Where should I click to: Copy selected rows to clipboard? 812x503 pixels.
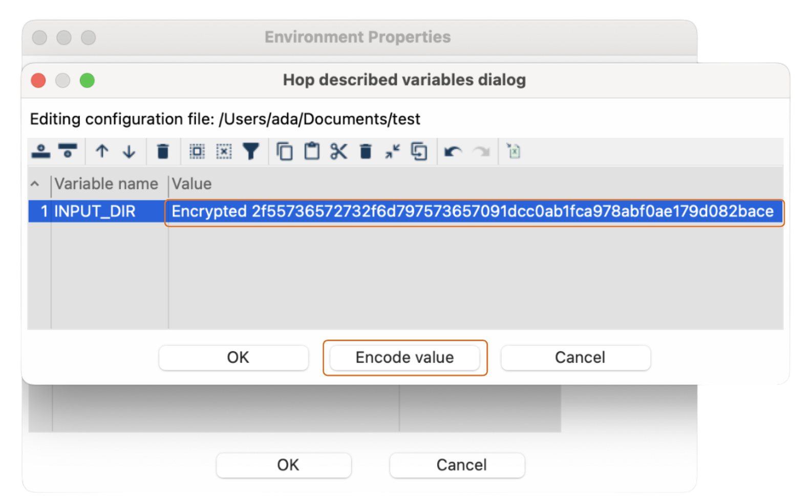285,151
